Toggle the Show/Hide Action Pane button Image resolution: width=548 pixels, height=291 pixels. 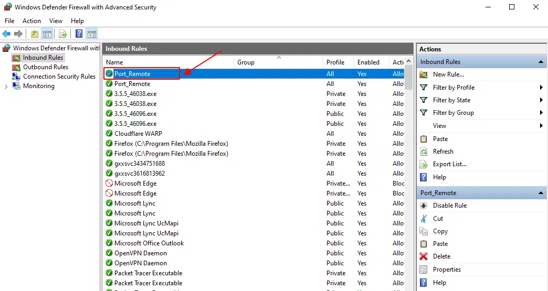[x=92, y=34]
